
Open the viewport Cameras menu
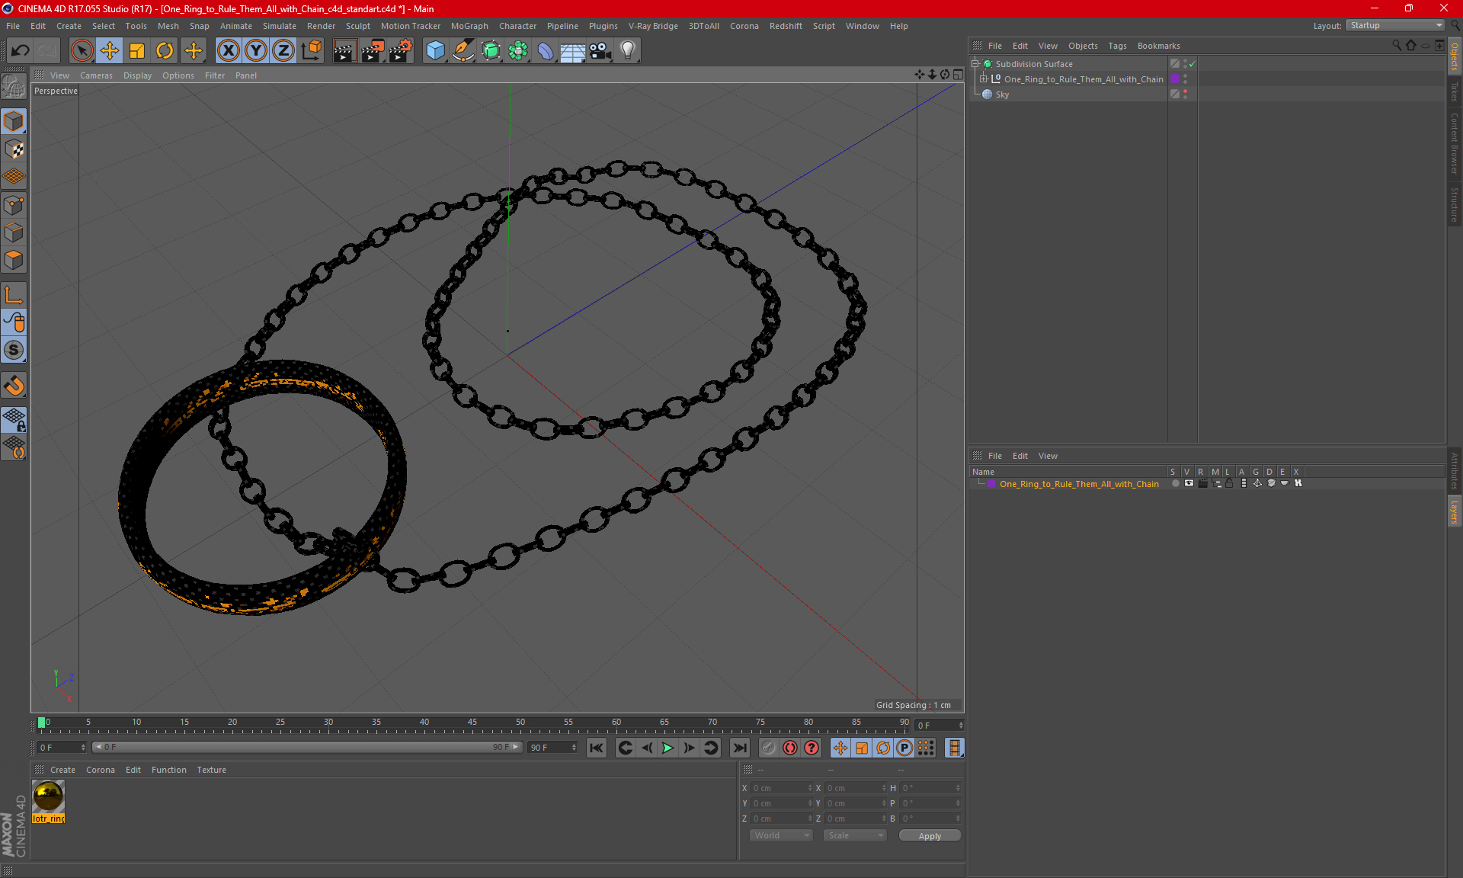(x=96, y=75)
